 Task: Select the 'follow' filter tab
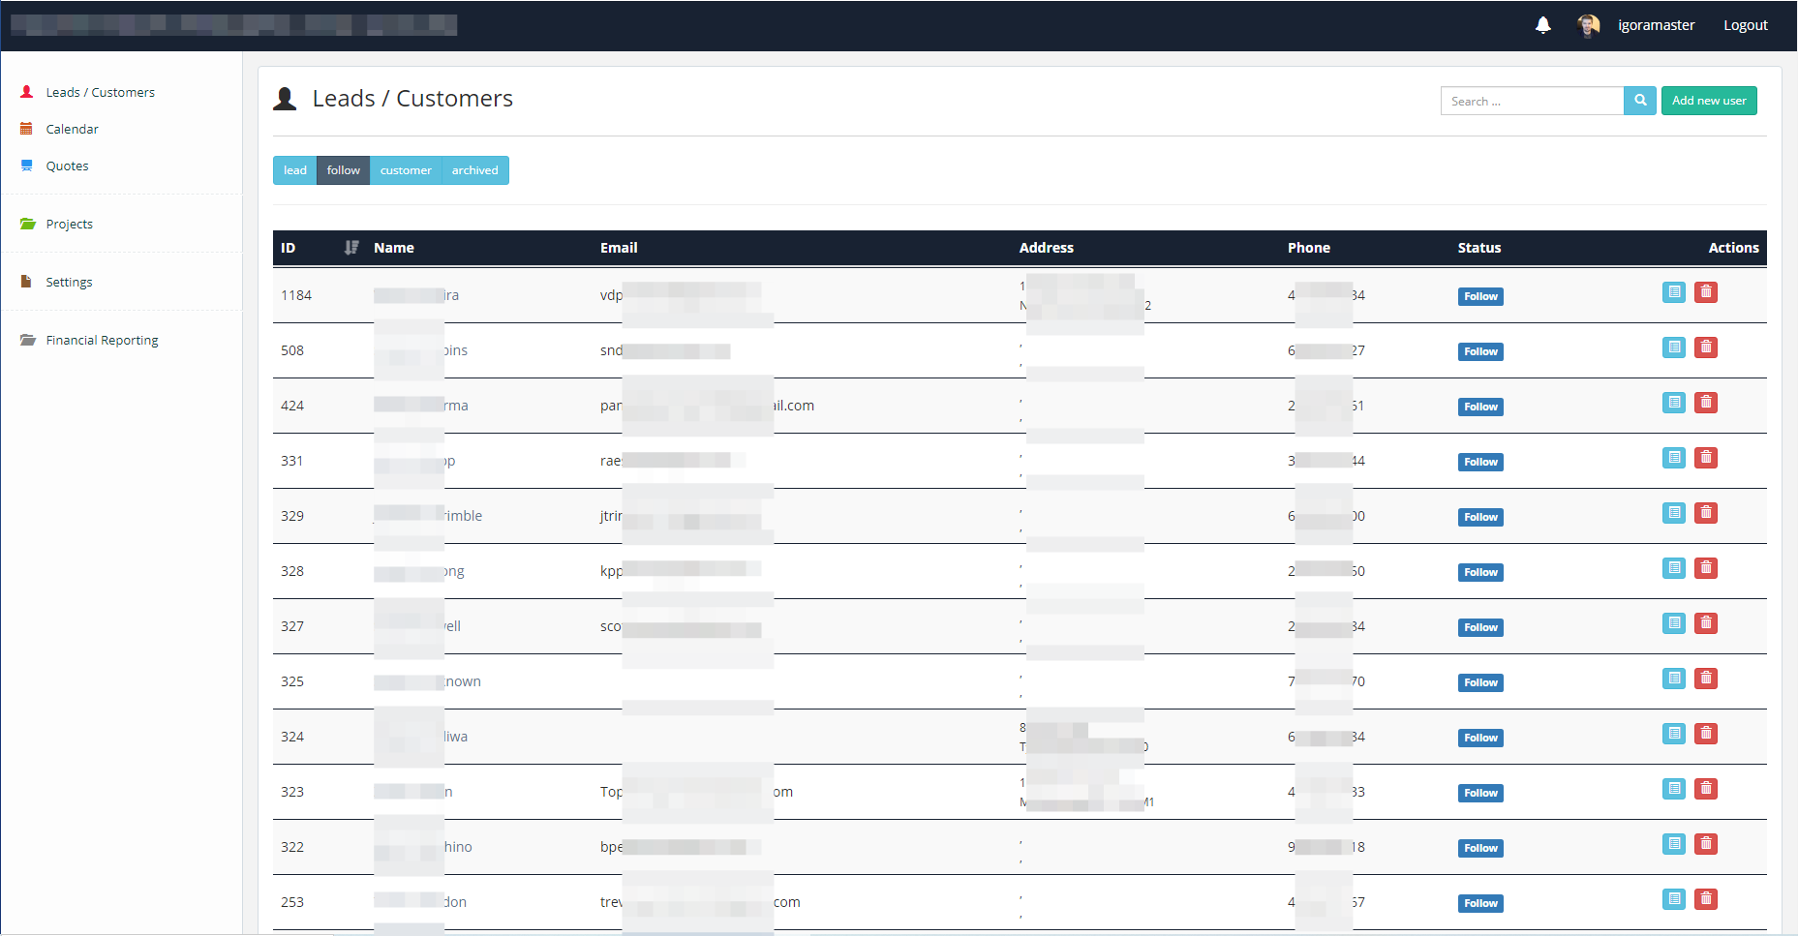coord(343,170)
